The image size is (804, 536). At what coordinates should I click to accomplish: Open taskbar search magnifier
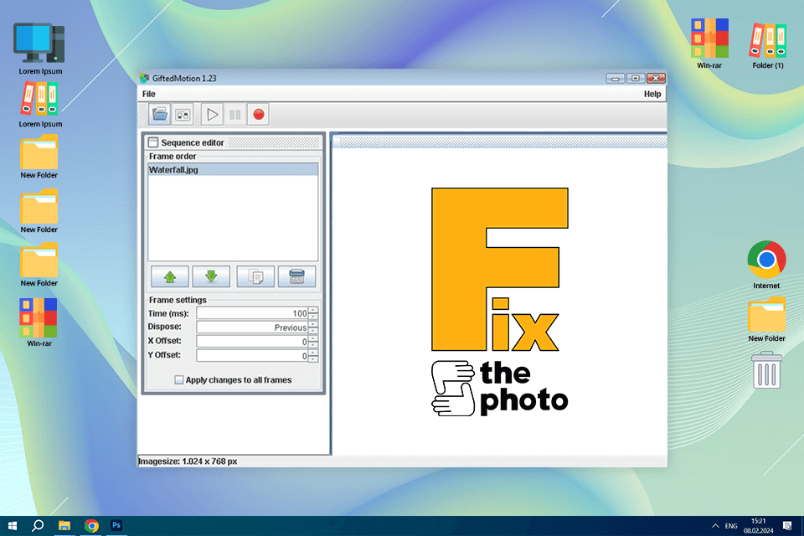coord(38,526)
